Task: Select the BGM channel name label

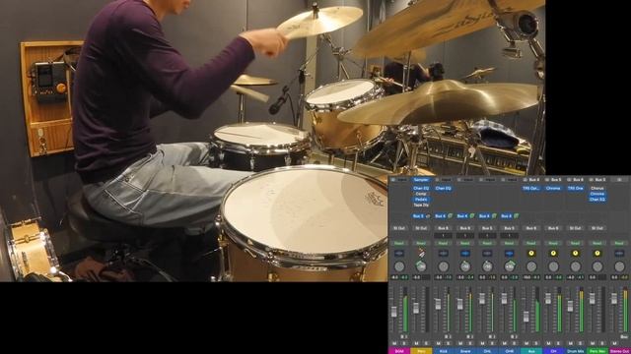Action: (399, 351)
